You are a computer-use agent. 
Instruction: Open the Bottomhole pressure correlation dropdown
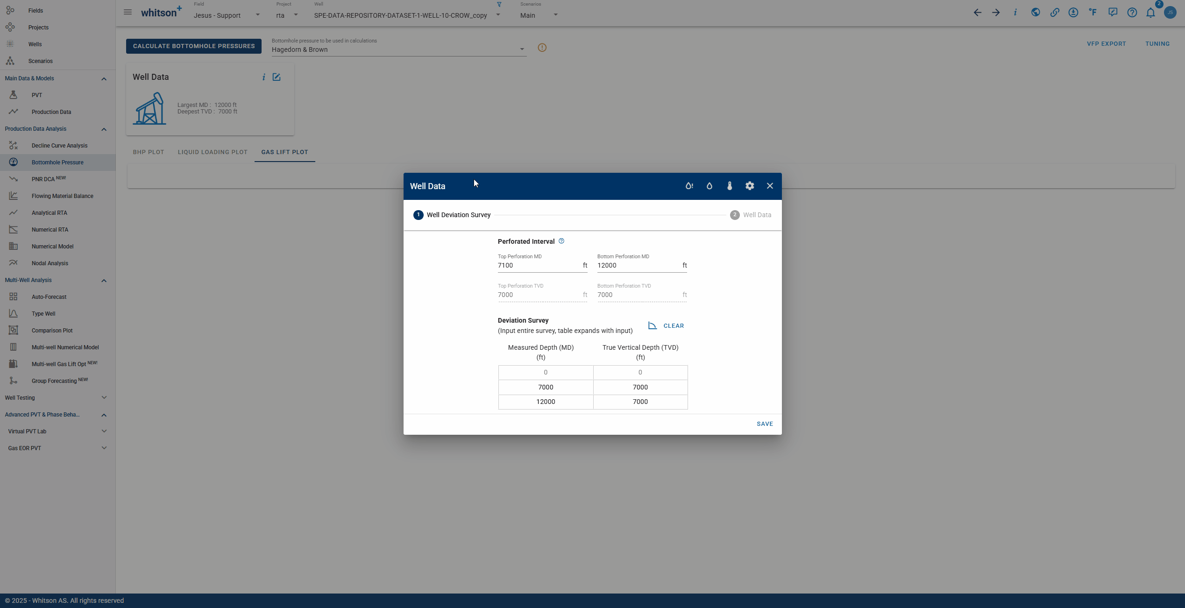398,49
